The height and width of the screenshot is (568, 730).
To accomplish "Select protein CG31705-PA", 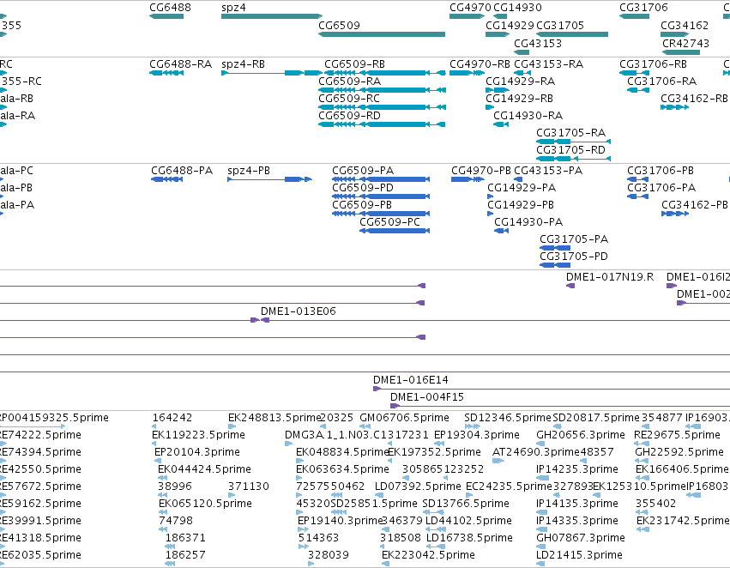I will (x=555, y=248).
